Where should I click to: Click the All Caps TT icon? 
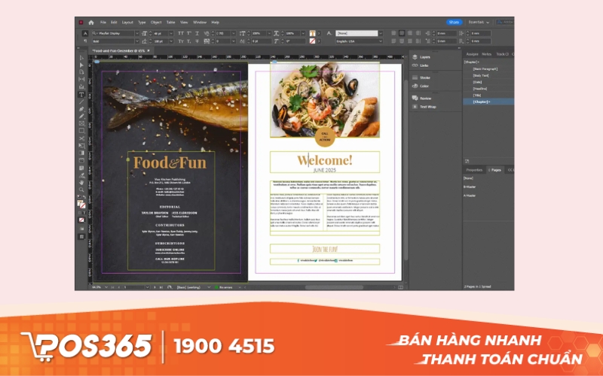(x=181, y=33)
